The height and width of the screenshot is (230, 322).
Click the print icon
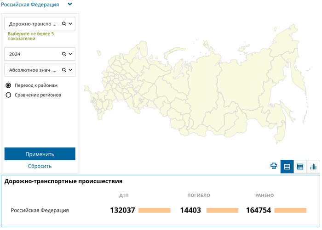(274, 166)
